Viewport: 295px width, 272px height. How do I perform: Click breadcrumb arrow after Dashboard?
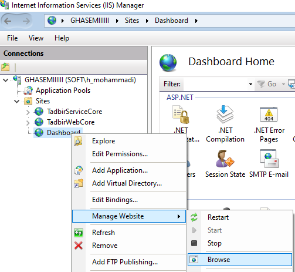[x=196, y=21]
